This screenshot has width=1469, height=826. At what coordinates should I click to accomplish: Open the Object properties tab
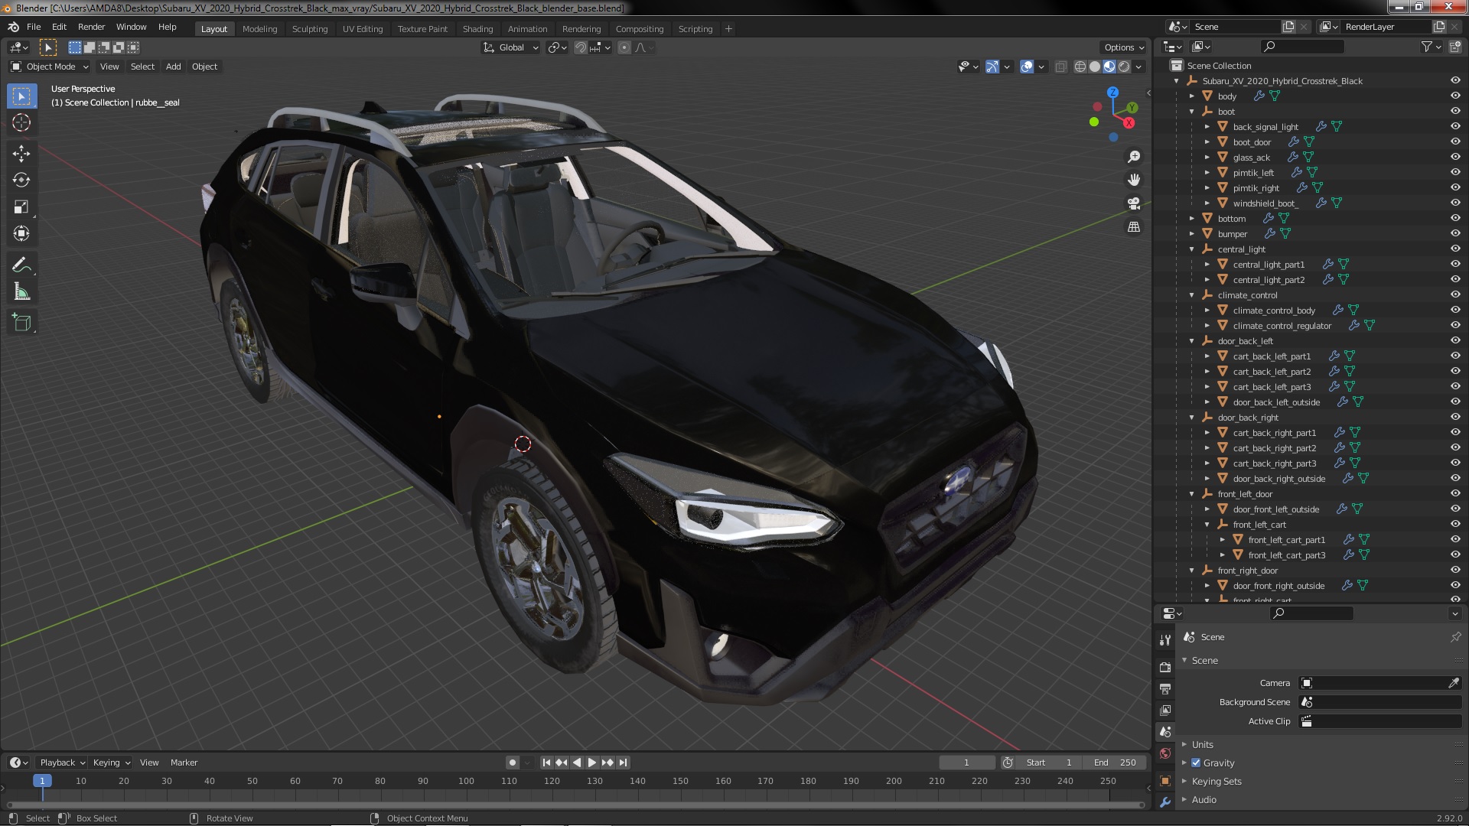pyautogui.click(x=1165, y=781)
